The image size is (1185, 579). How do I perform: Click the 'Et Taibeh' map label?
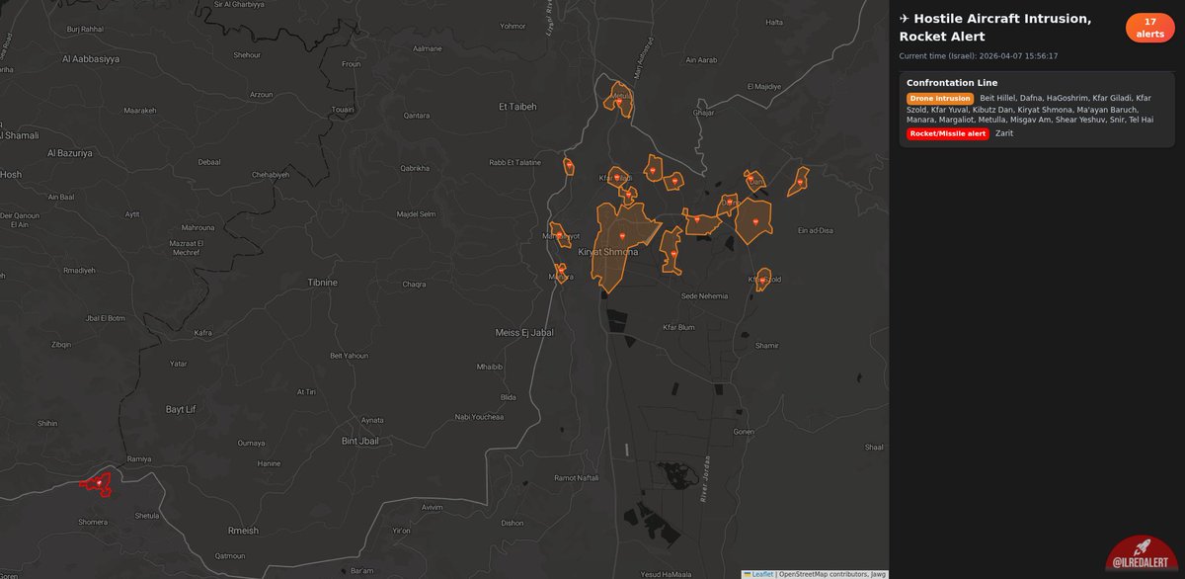pyautogui.click(x=516, y=106)
